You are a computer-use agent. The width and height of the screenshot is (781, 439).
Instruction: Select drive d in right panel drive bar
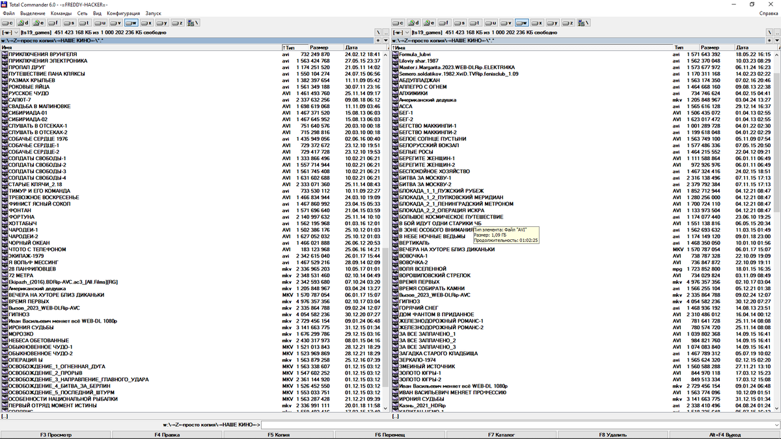point(413,23)
